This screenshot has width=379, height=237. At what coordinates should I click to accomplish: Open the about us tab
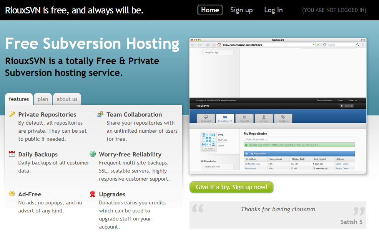(67, 99)
